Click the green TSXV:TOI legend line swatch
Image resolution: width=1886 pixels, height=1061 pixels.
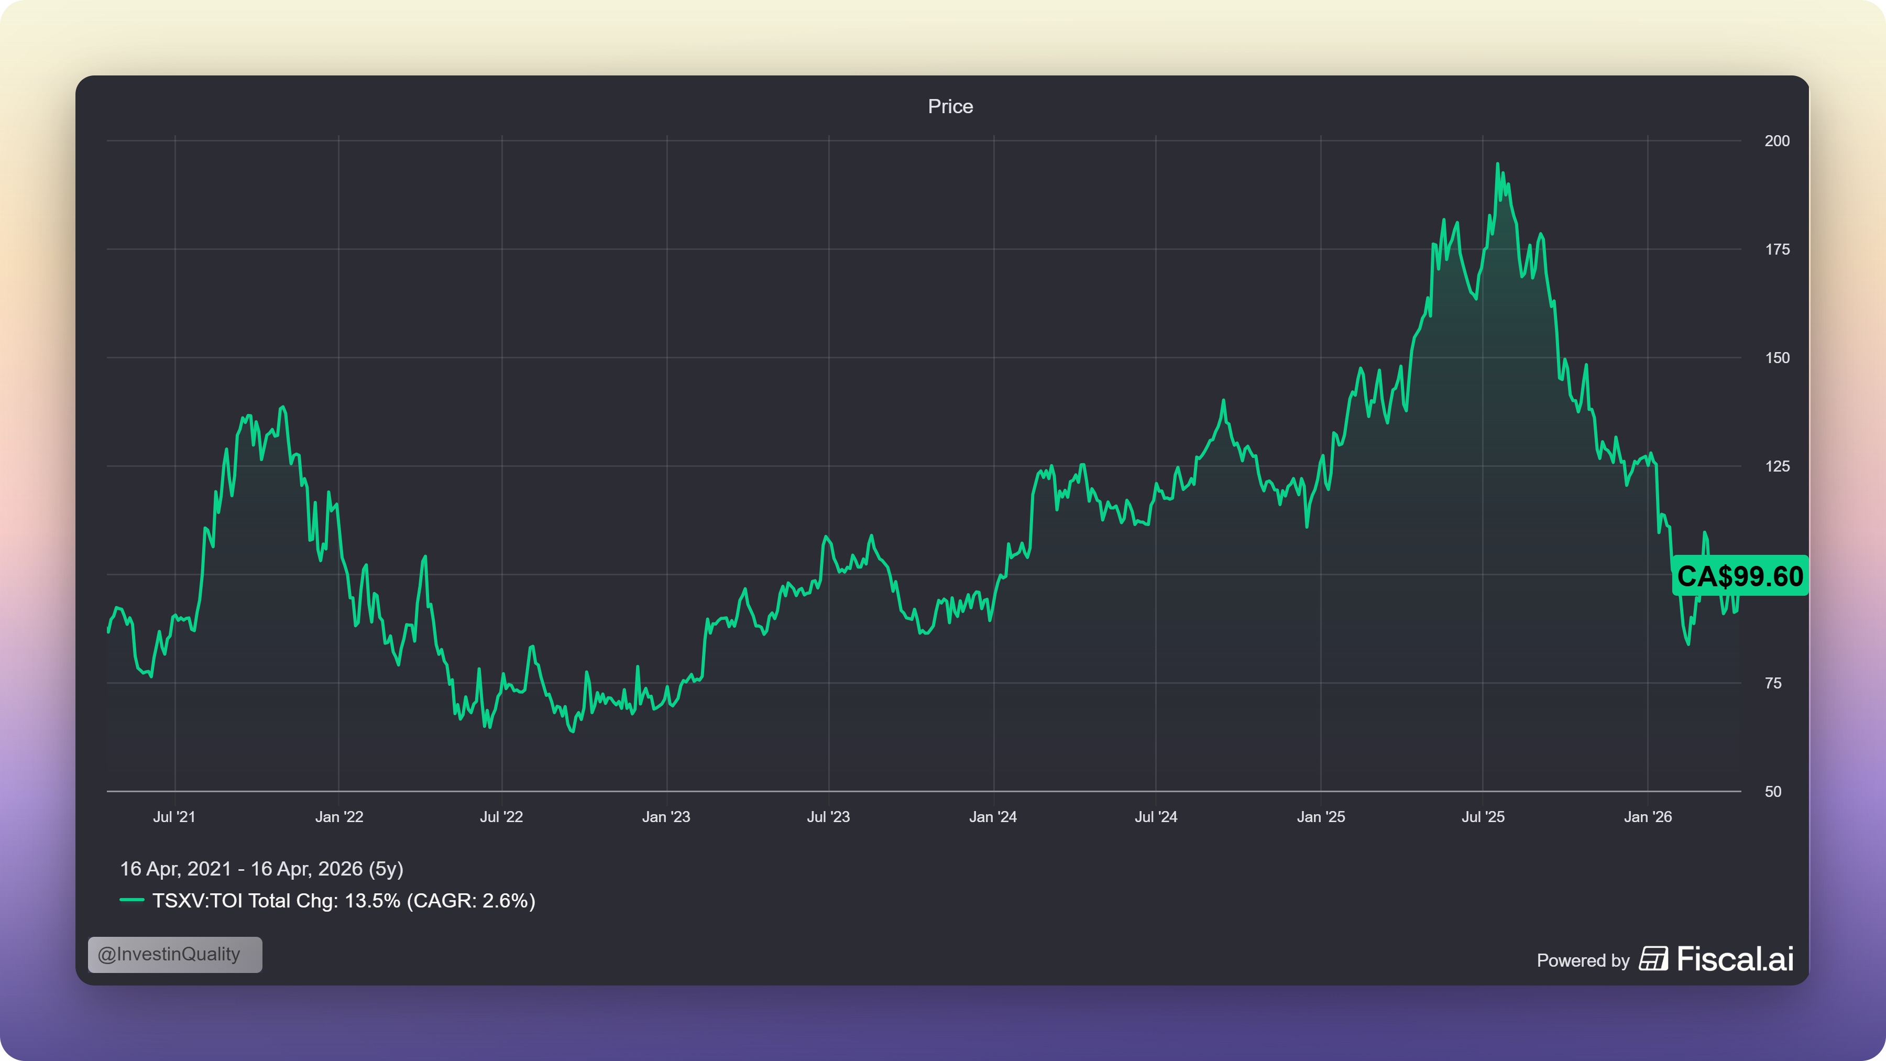tap(132, 900)
